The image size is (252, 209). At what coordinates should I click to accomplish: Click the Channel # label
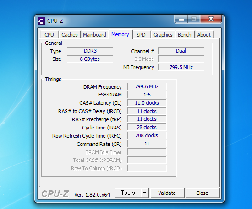click(142, 51)
